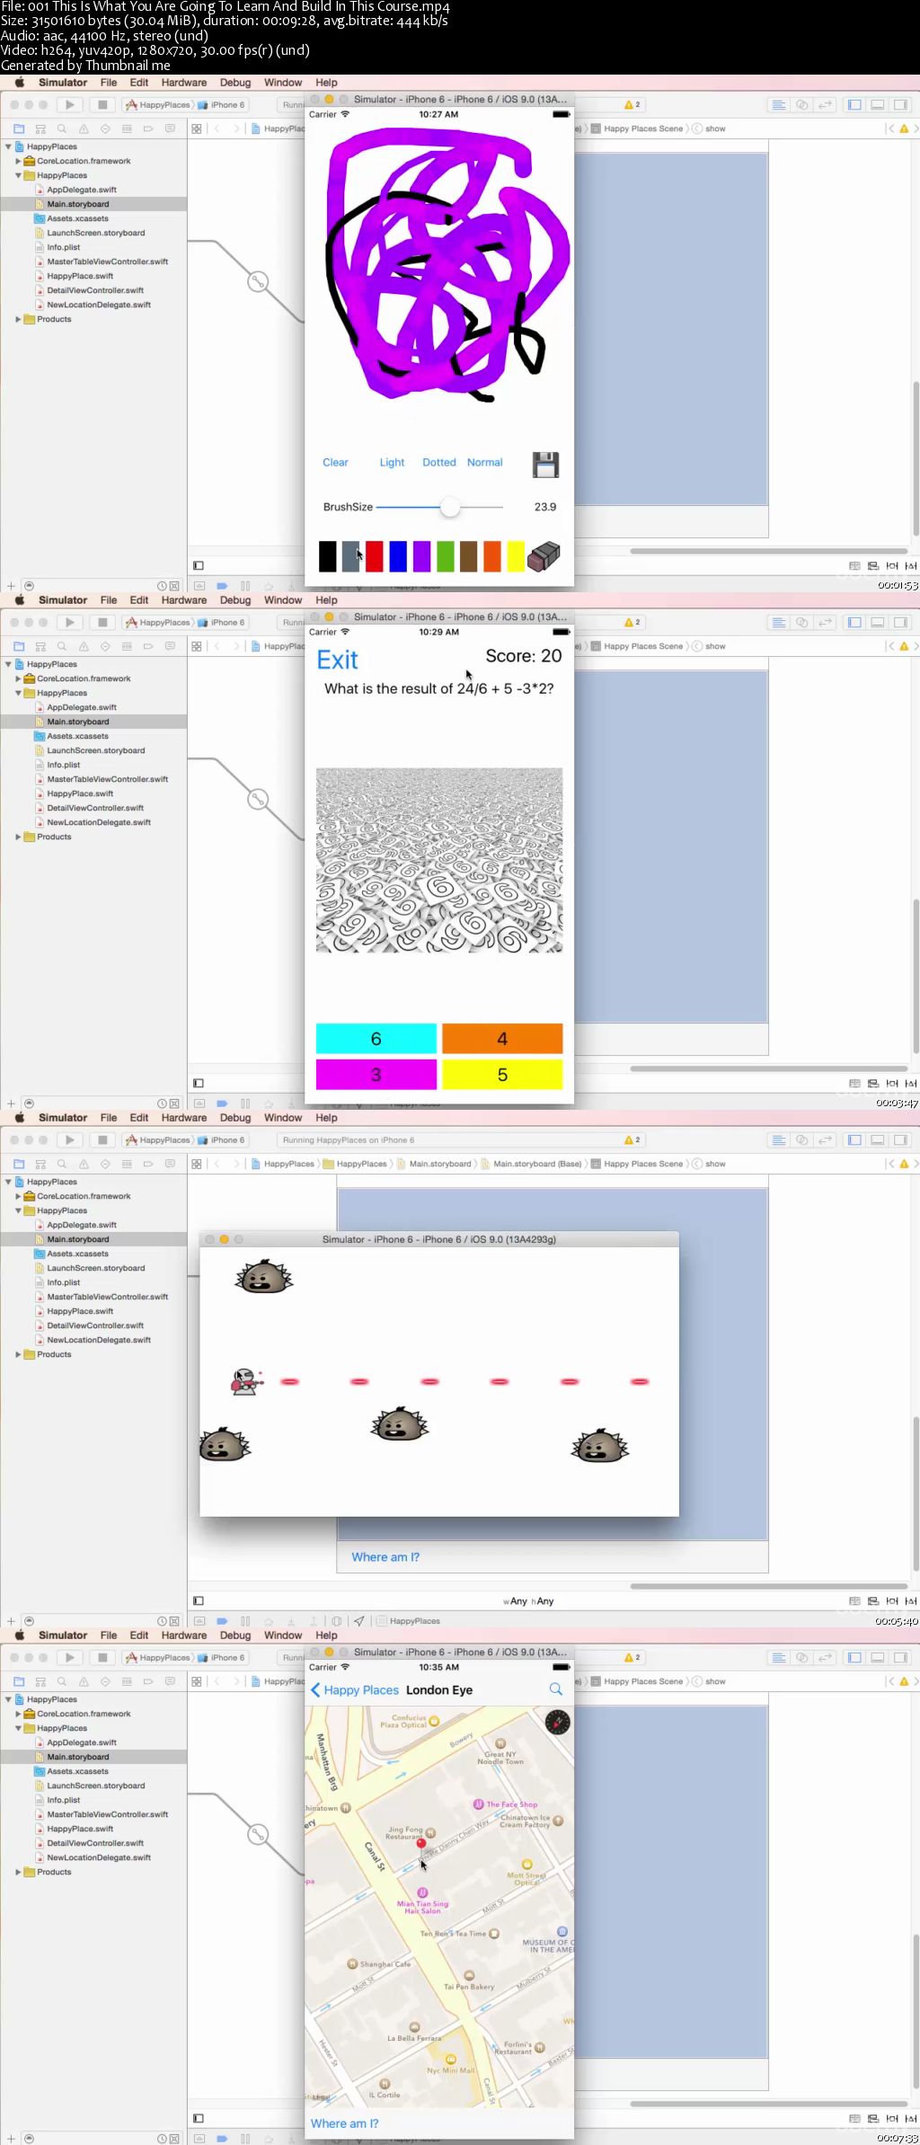Toggle the debug area panel button in the map frame toolbar
The width and height of the screenshot is (920, 2145).
[x=878, y=1658]
